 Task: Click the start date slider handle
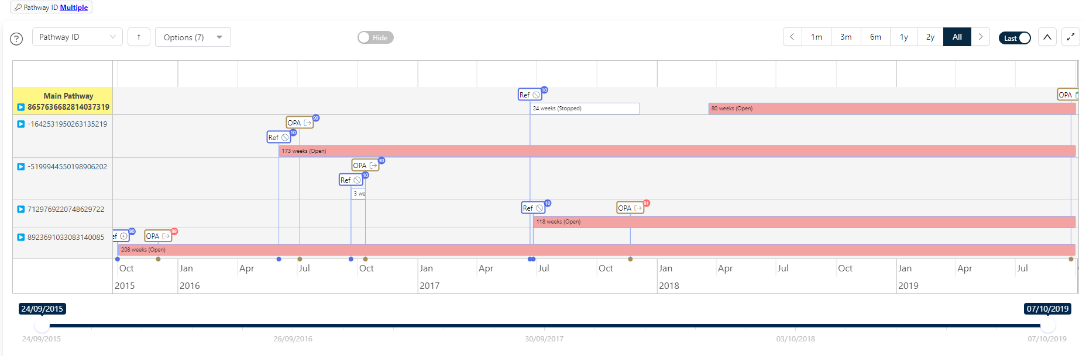point(42,325)
